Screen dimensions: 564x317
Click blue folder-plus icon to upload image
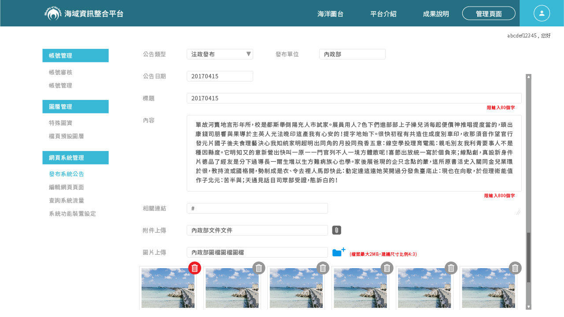point(338,252)
